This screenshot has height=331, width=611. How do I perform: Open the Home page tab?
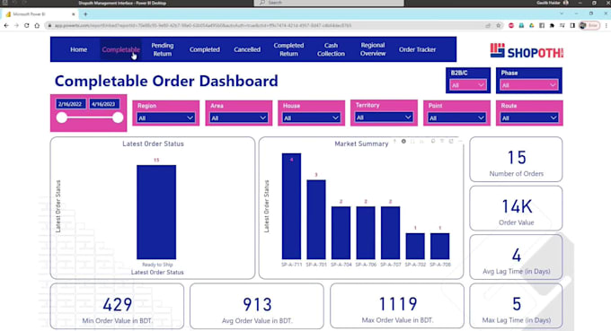(78, 49)
